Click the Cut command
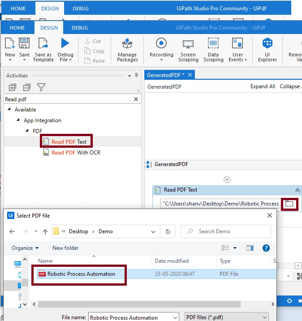 pos(93,41)
